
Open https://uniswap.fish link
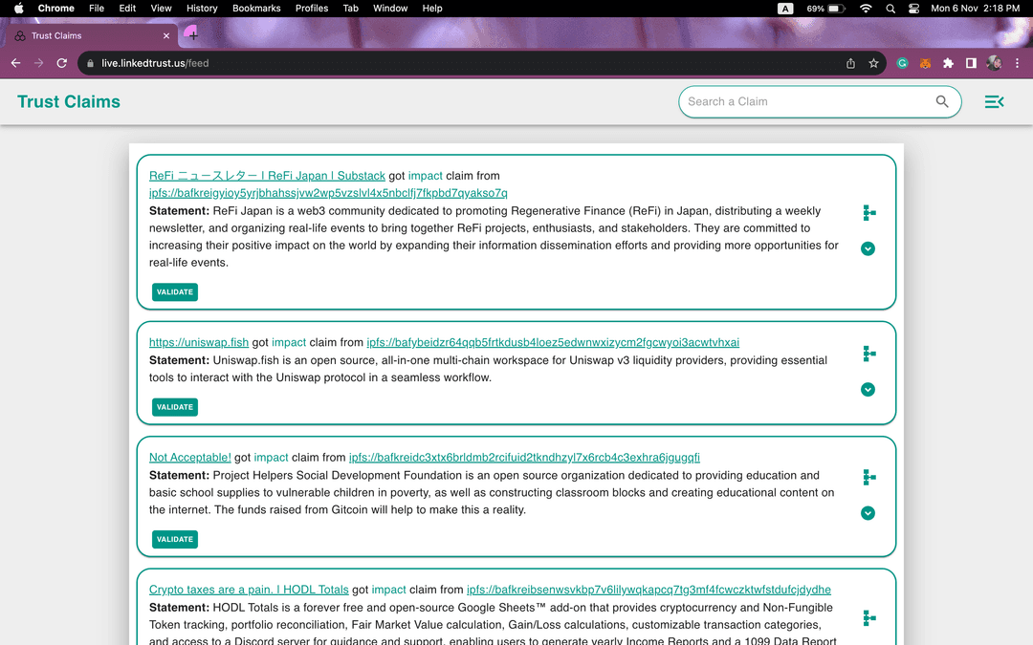(199, 342)
